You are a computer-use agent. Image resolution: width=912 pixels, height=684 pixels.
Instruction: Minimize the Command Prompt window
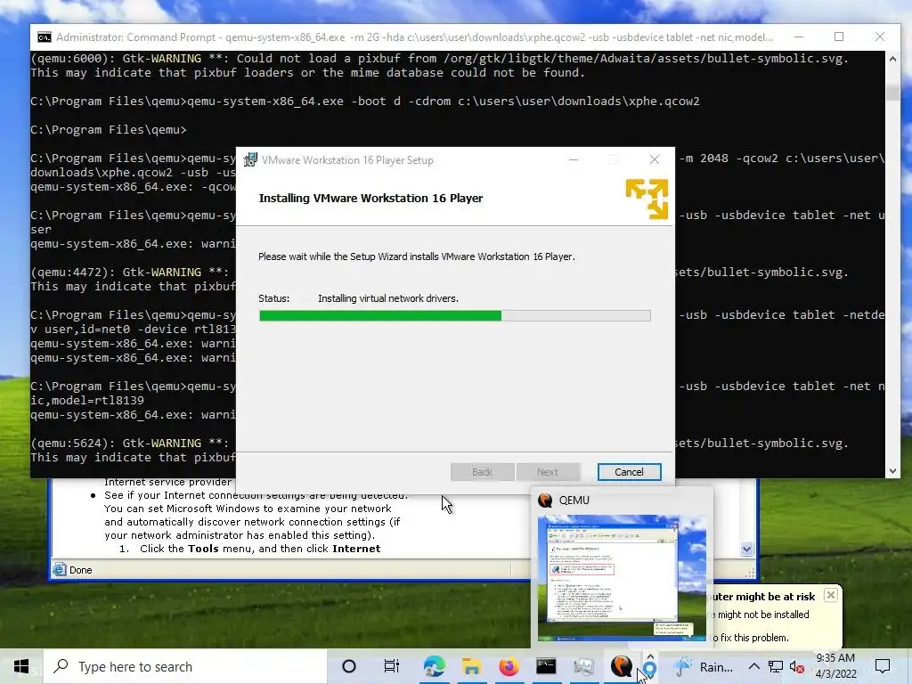click(x=799, y=37)
